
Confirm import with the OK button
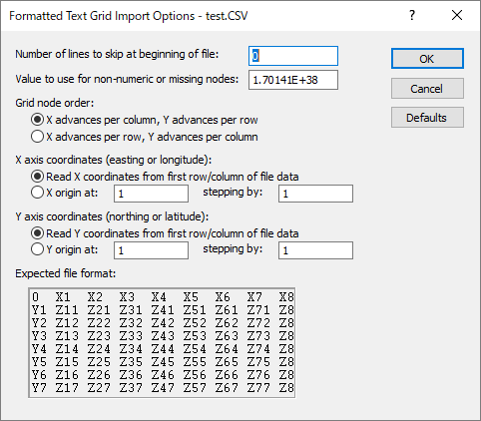pos(427,59)
